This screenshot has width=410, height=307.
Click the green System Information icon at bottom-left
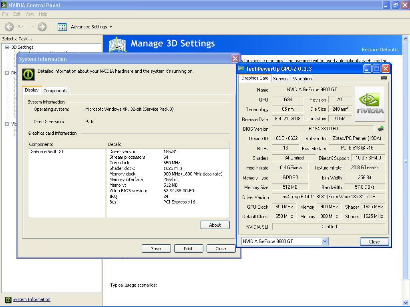8,300
